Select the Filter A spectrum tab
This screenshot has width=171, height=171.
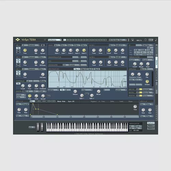pyautogui.click(x=77, y=69)
